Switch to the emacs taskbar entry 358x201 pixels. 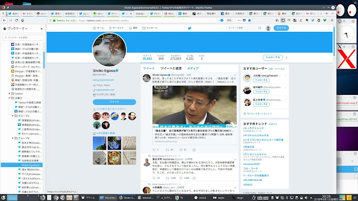145,198
